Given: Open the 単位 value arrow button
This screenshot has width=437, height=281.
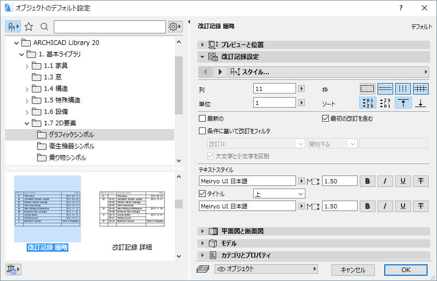Looking at the screenshot, I should [301, 102].
